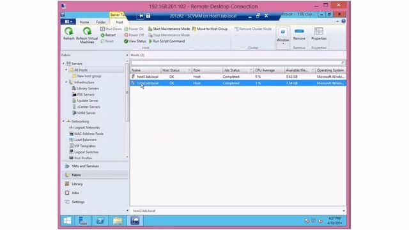The image size is (409, 230).
Task: Switch to the Folder ribbon tab
Action: click(x=101, y=22)
